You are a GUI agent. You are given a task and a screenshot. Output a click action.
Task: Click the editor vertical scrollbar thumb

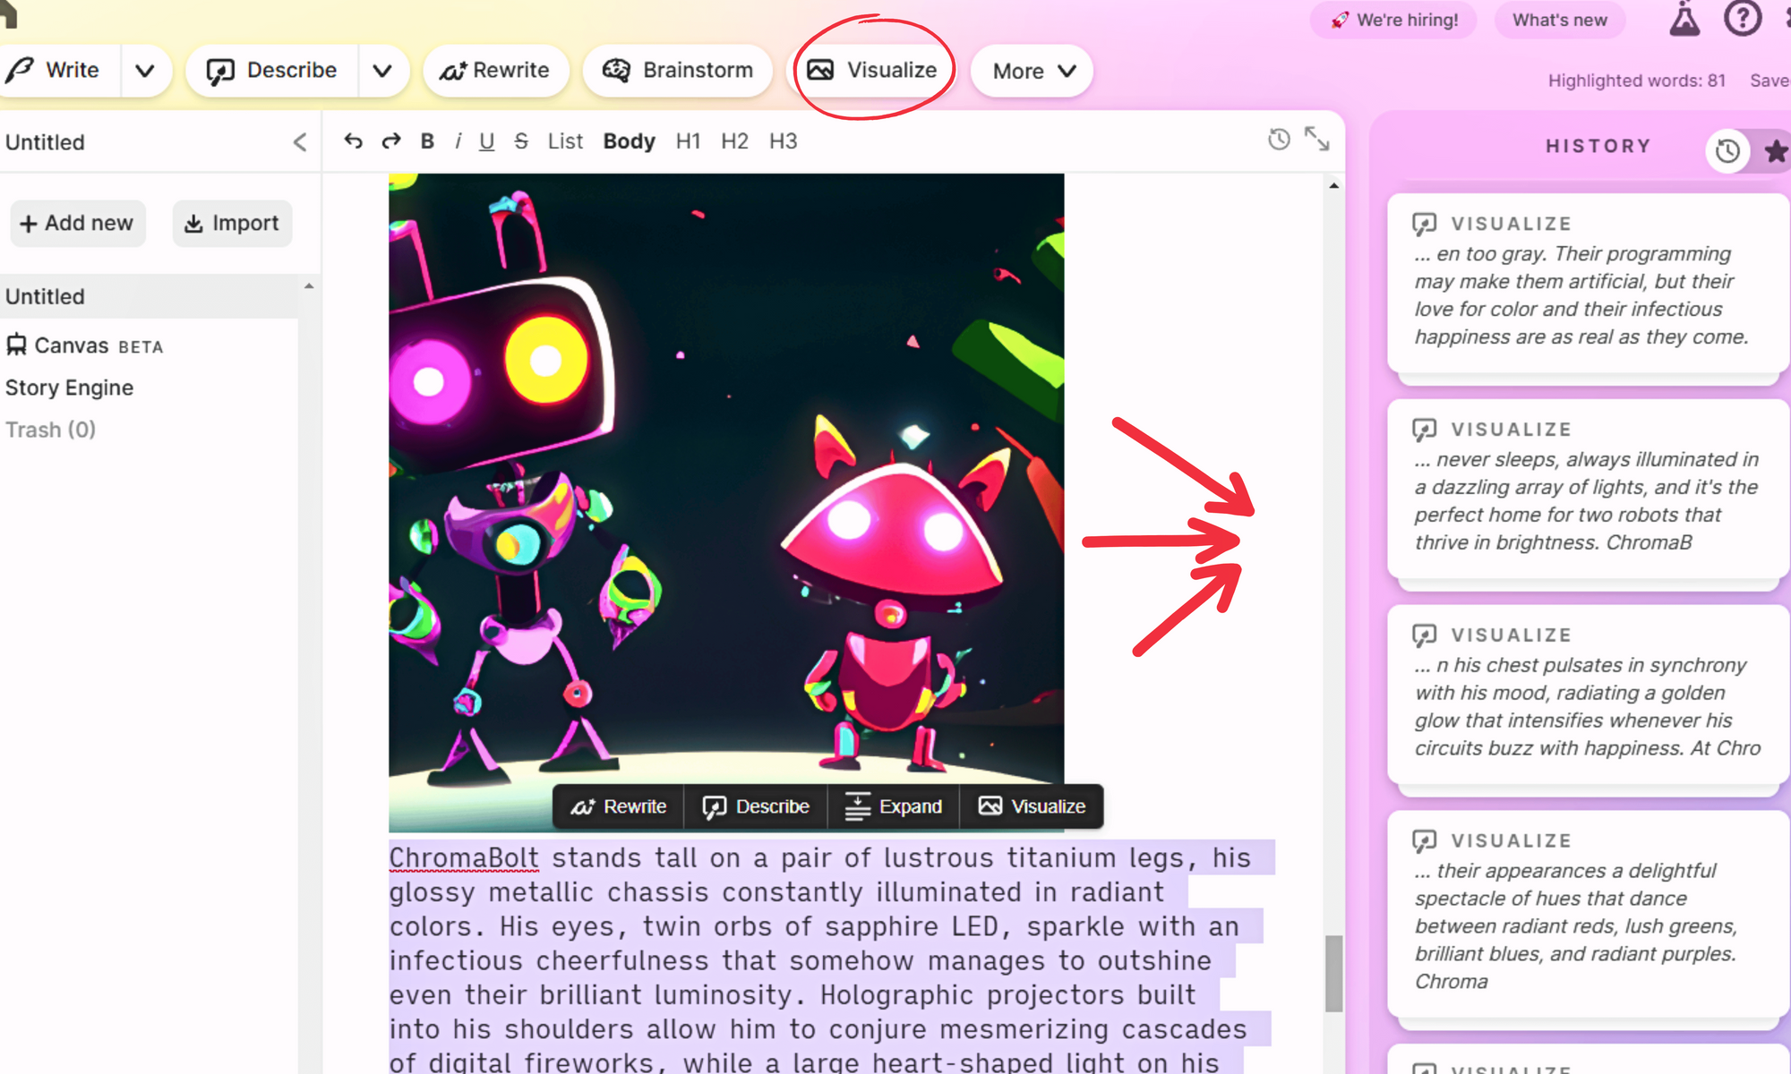(x=1334, y=974)
